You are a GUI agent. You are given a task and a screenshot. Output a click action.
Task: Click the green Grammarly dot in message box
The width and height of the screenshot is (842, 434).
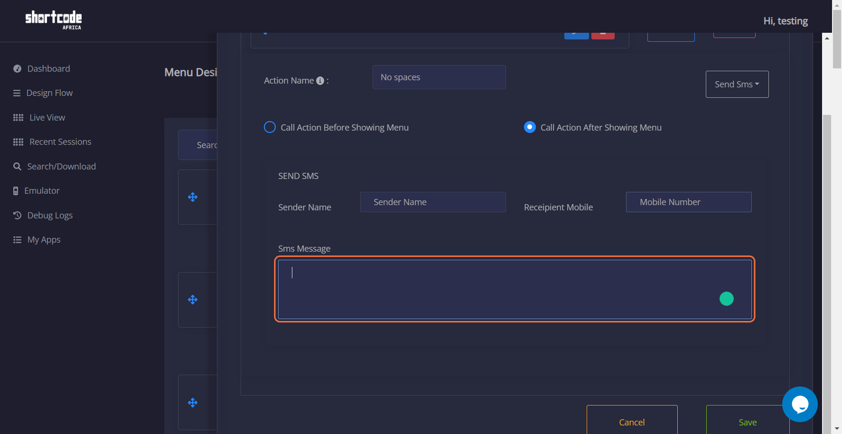(727, 299)
